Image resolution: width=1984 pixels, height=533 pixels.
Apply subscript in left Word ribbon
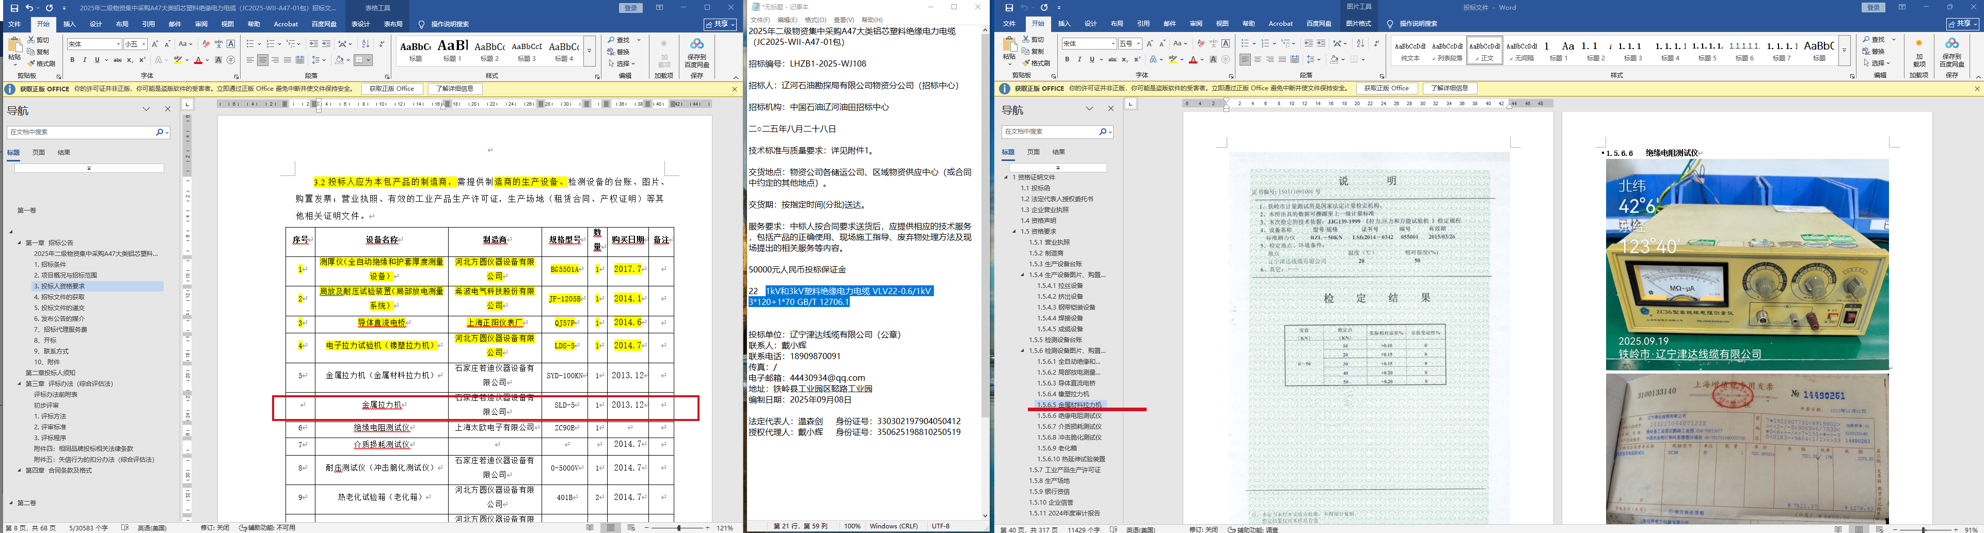tap(130, 60)
